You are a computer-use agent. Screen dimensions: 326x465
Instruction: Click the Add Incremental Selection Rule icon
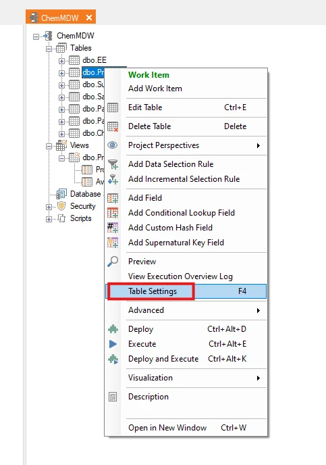click(113, 179)
